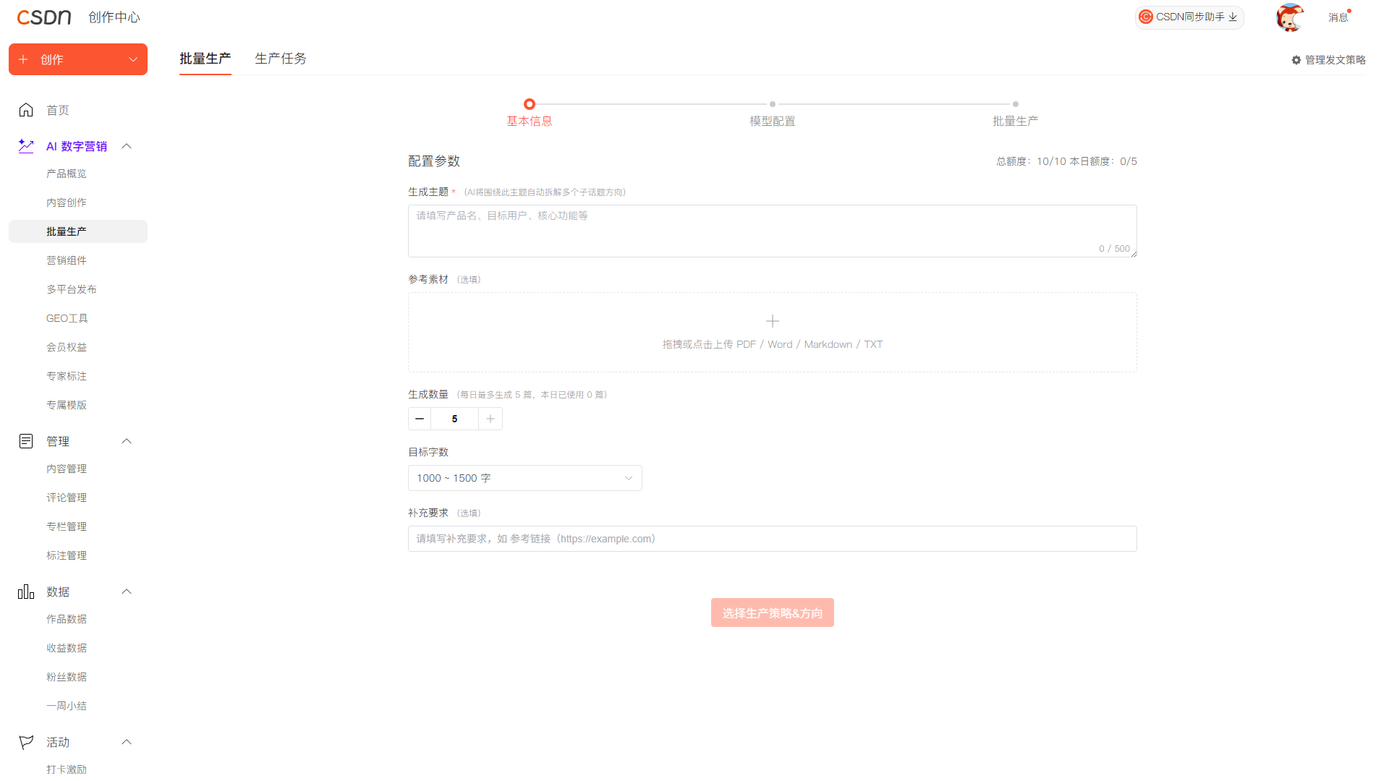Viewport: 1389px width, 781px height.
Task: Open 管理发文策略 link
Action: pyautogui.click(x=1329, y=60)
